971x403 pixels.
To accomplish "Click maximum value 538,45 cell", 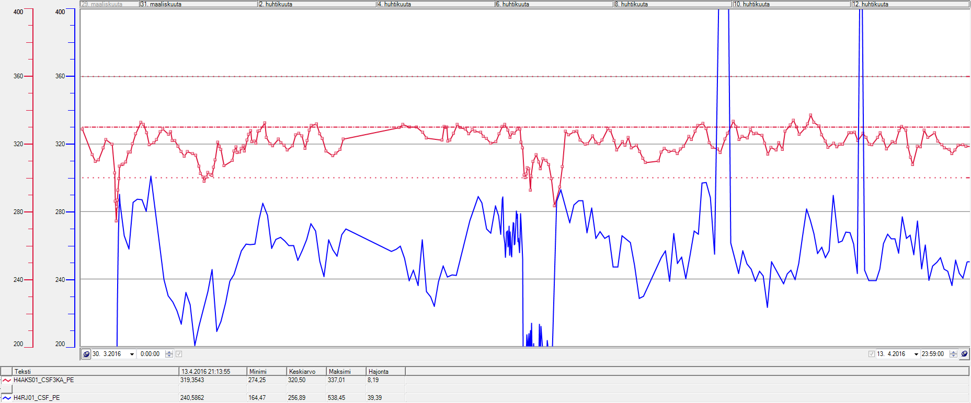I will click(x=346, y=398).
